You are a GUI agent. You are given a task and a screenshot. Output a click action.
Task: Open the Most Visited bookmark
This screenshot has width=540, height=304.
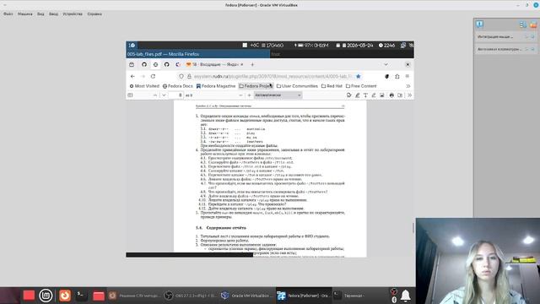tap(144, 86)
